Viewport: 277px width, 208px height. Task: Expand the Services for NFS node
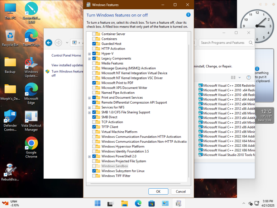[89, 108]
